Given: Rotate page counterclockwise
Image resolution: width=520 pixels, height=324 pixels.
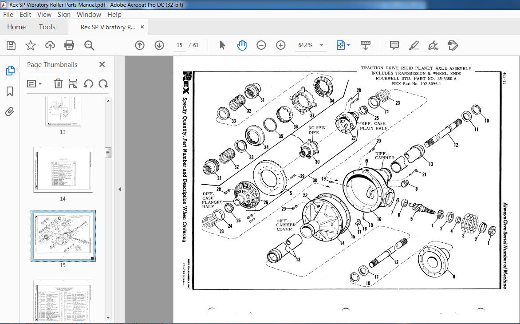Looking at the screenshot, I should pos(88,83).
